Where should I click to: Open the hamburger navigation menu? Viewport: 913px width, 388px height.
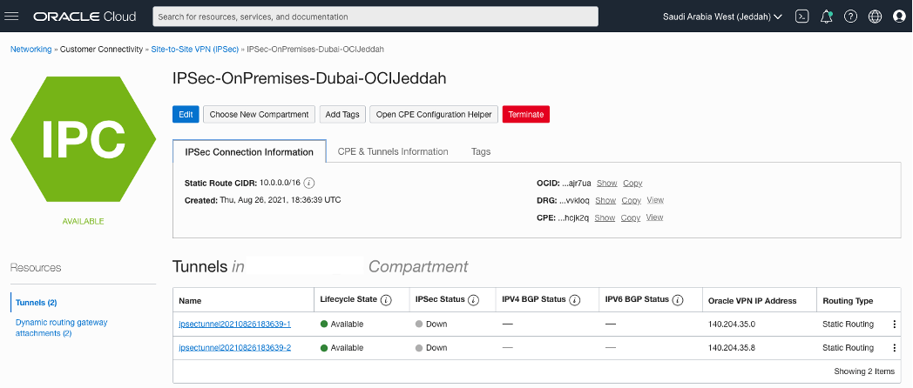coord(11,17)
